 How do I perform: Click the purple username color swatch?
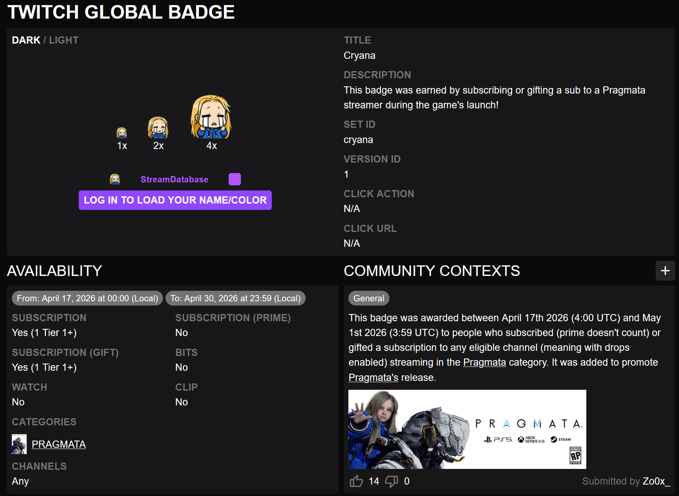(235, 179)
